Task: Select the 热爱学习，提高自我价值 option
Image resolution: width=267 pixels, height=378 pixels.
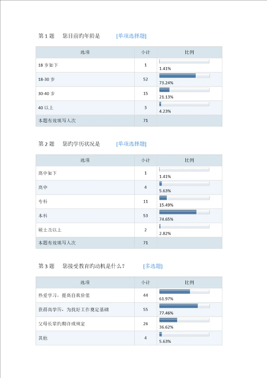Action: click(x=64, y=296)
